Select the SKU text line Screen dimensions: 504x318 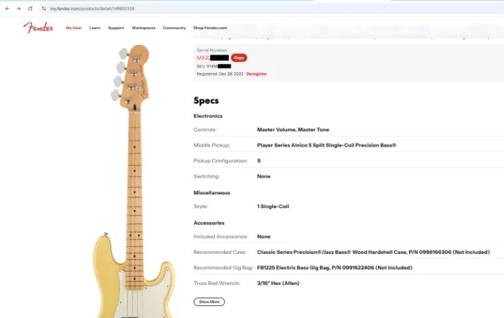[x=214, y=66]
